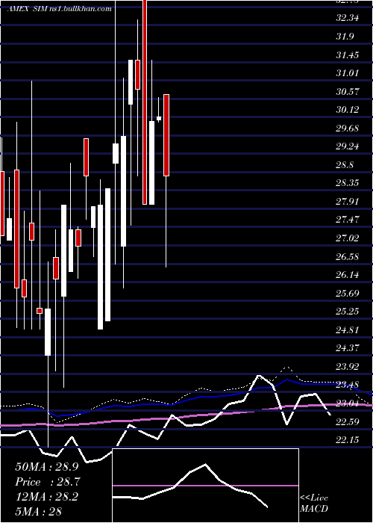The height and width of the screenshot is (523, 373).
Task: Click the 22.15 price axis label
Action: (348, 441)
